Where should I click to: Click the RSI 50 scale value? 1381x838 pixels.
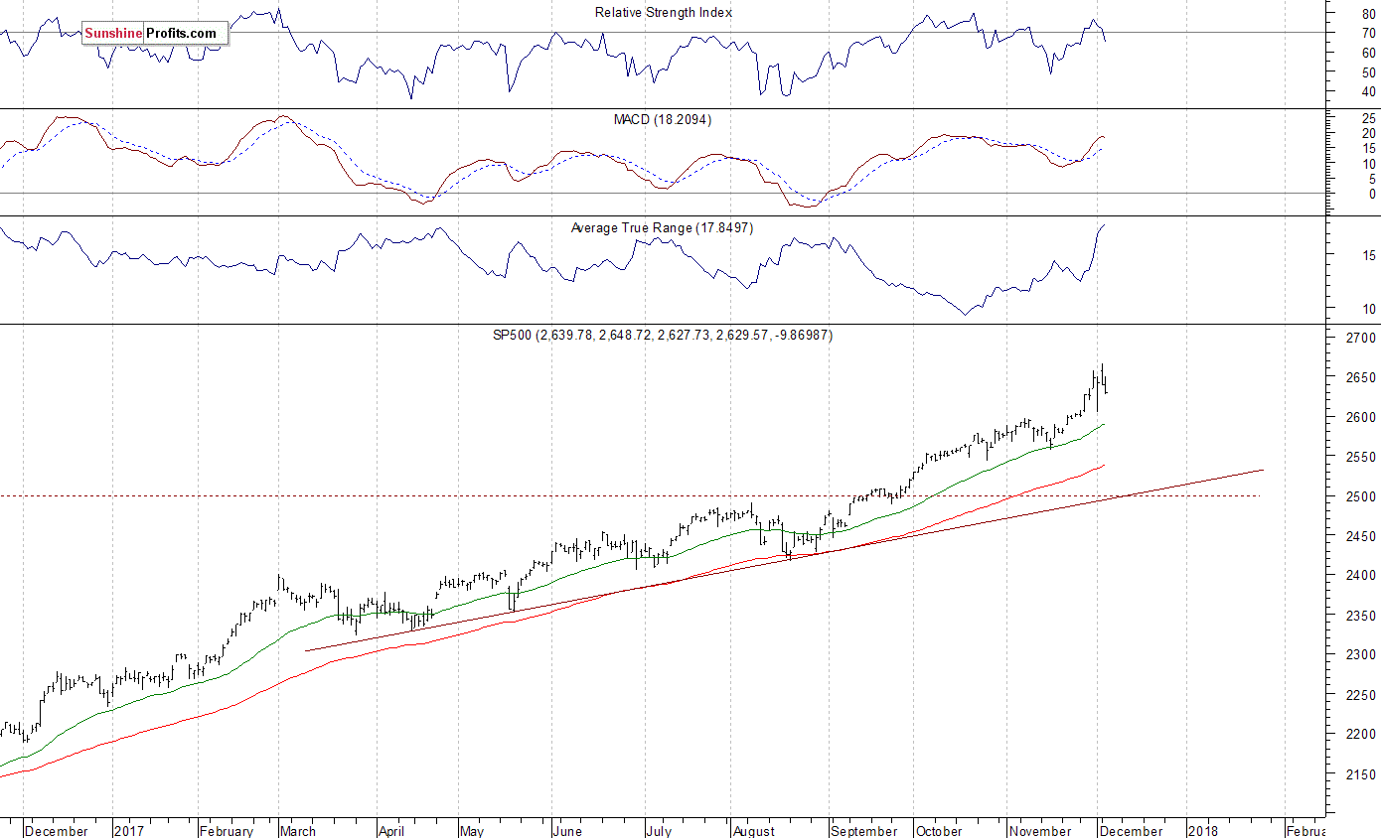click(1369, 72)
